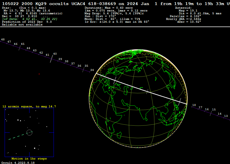
Task: Click the 'Dec = 33 27 3.810' value
Action: (x=20, y=16)
